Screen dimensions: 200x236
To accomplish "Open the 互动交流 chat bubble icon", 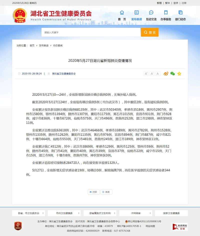I will click(x=151, y=13).
